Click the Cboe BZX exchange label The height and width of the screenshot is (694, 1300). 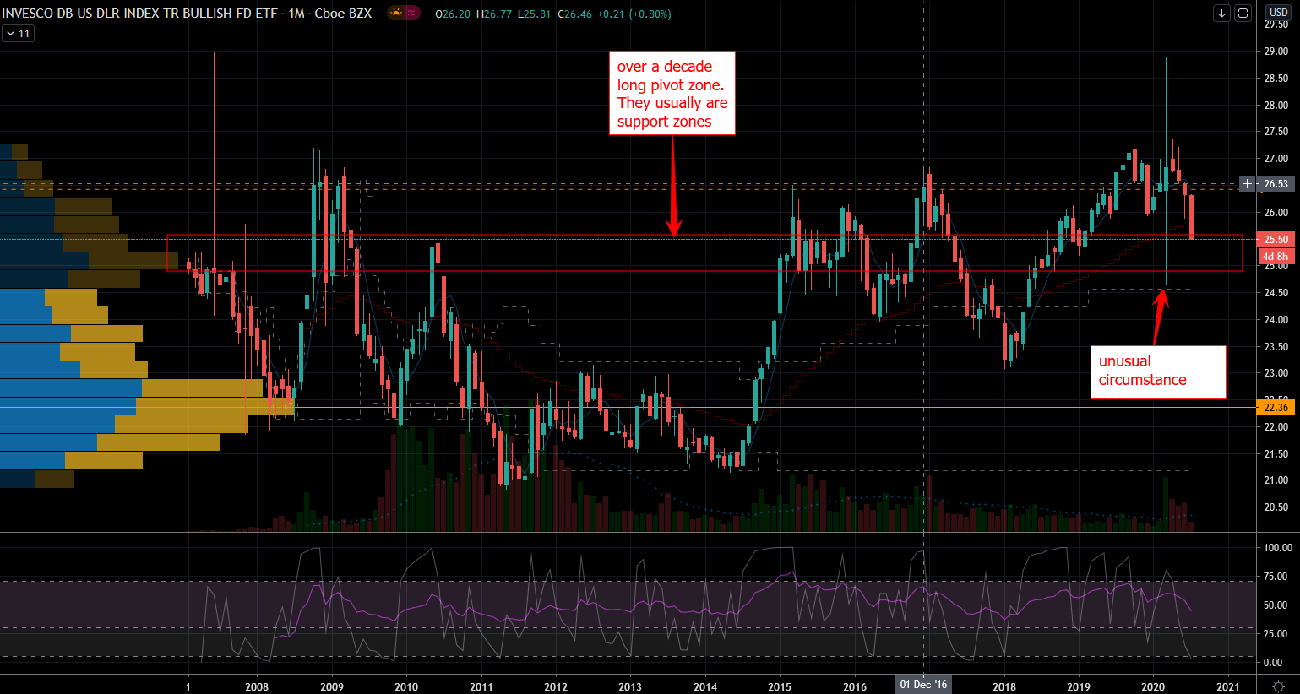tap(343, 14)
